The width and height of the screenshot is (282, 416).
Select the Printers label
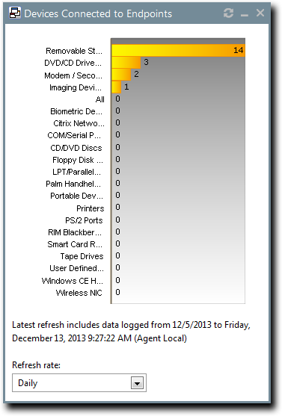tap(91, 208)
